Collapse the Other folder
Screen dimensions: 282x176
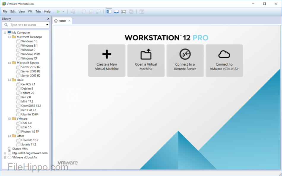coord(9,136)
